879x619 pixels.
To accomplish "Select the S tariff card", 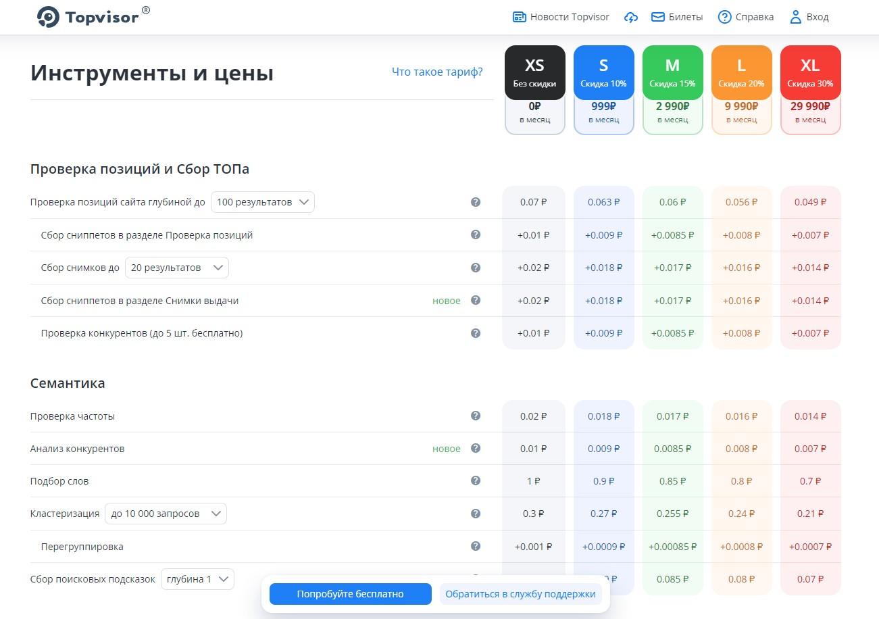I will pos(603,72).
